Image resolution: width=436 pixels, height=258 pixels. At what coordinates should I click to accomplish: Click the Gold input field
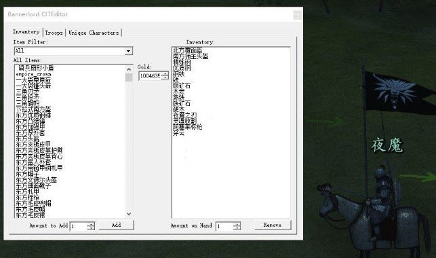click(x=151, y=75)
